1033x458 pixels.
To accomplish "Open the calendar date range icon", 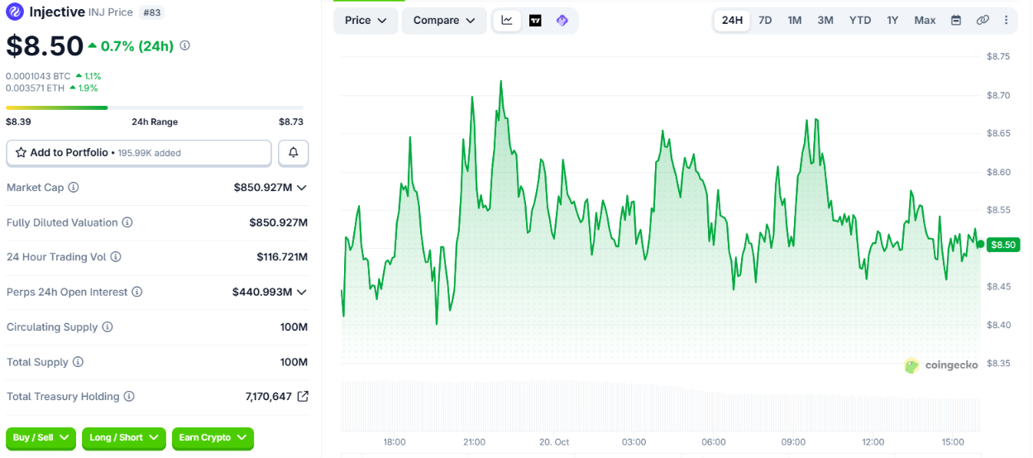I will [x=956, y=20].
